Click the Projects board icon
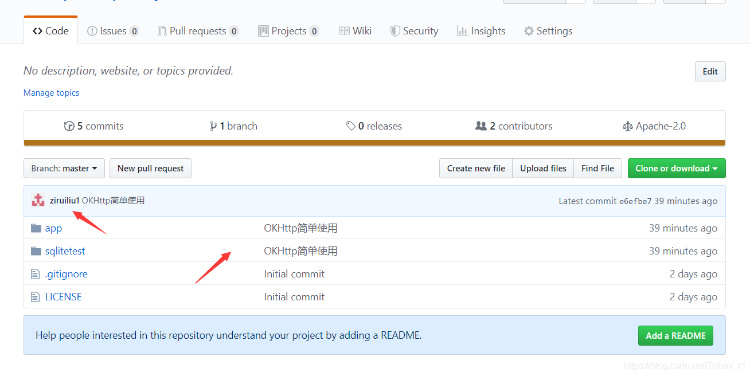750x376 pixels. coord(263,31)
